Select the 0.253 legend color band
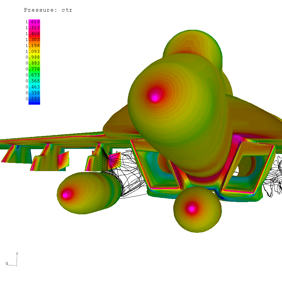The width and height of the screenshot is (282, 282). tap(34, 99)
